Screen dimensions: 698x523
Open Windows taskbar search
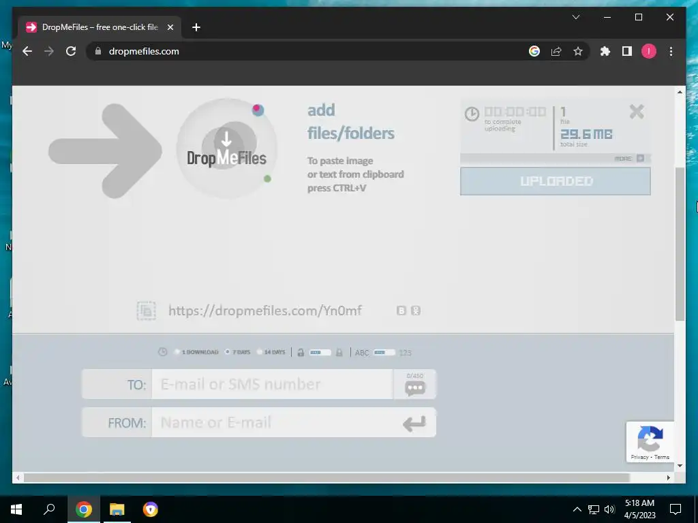tap(49, 509)
